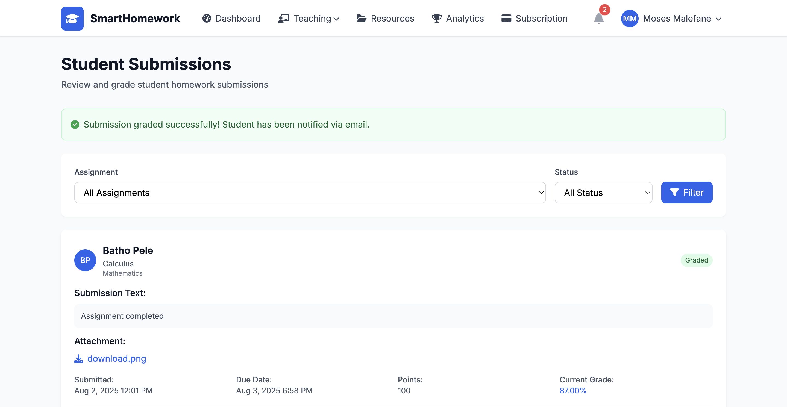
Task: Click the Resources folder icon
Action: coord(361,19)
